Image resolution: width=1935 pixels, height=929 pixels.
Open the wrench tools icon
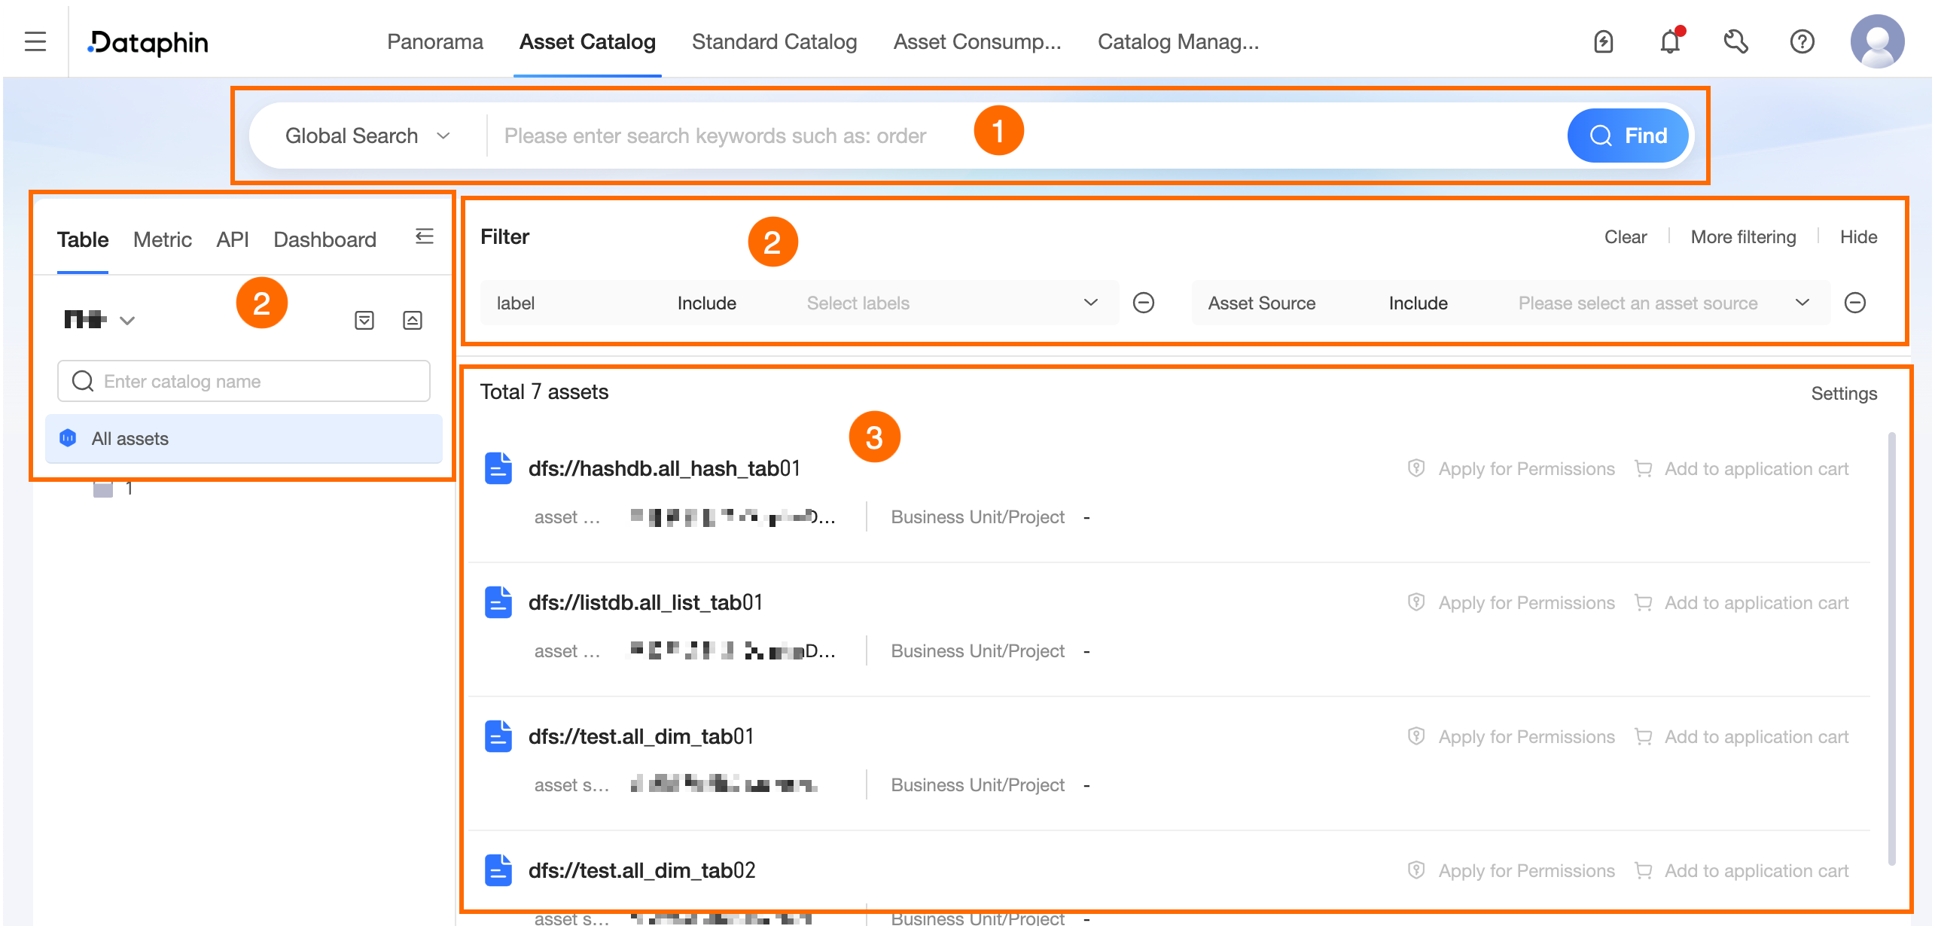(1736, 41)
